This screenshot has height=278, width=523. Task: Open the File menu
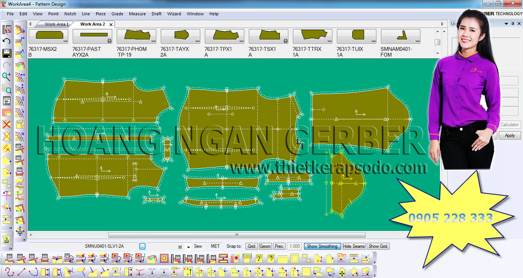(10, 14)
